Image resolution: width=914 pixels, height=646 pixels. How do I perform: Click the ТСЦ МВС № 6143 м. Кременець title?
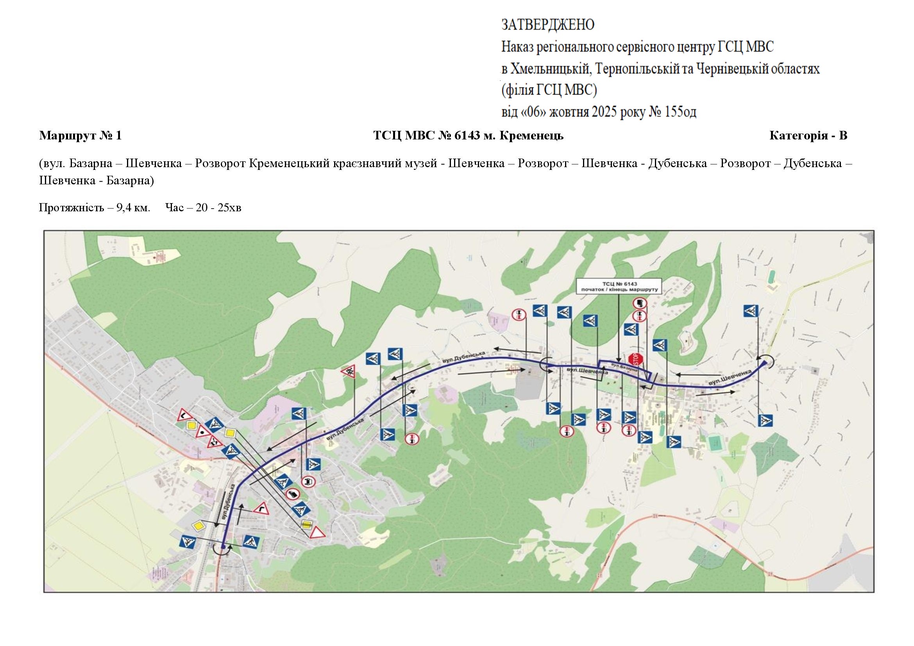[468, 136]
